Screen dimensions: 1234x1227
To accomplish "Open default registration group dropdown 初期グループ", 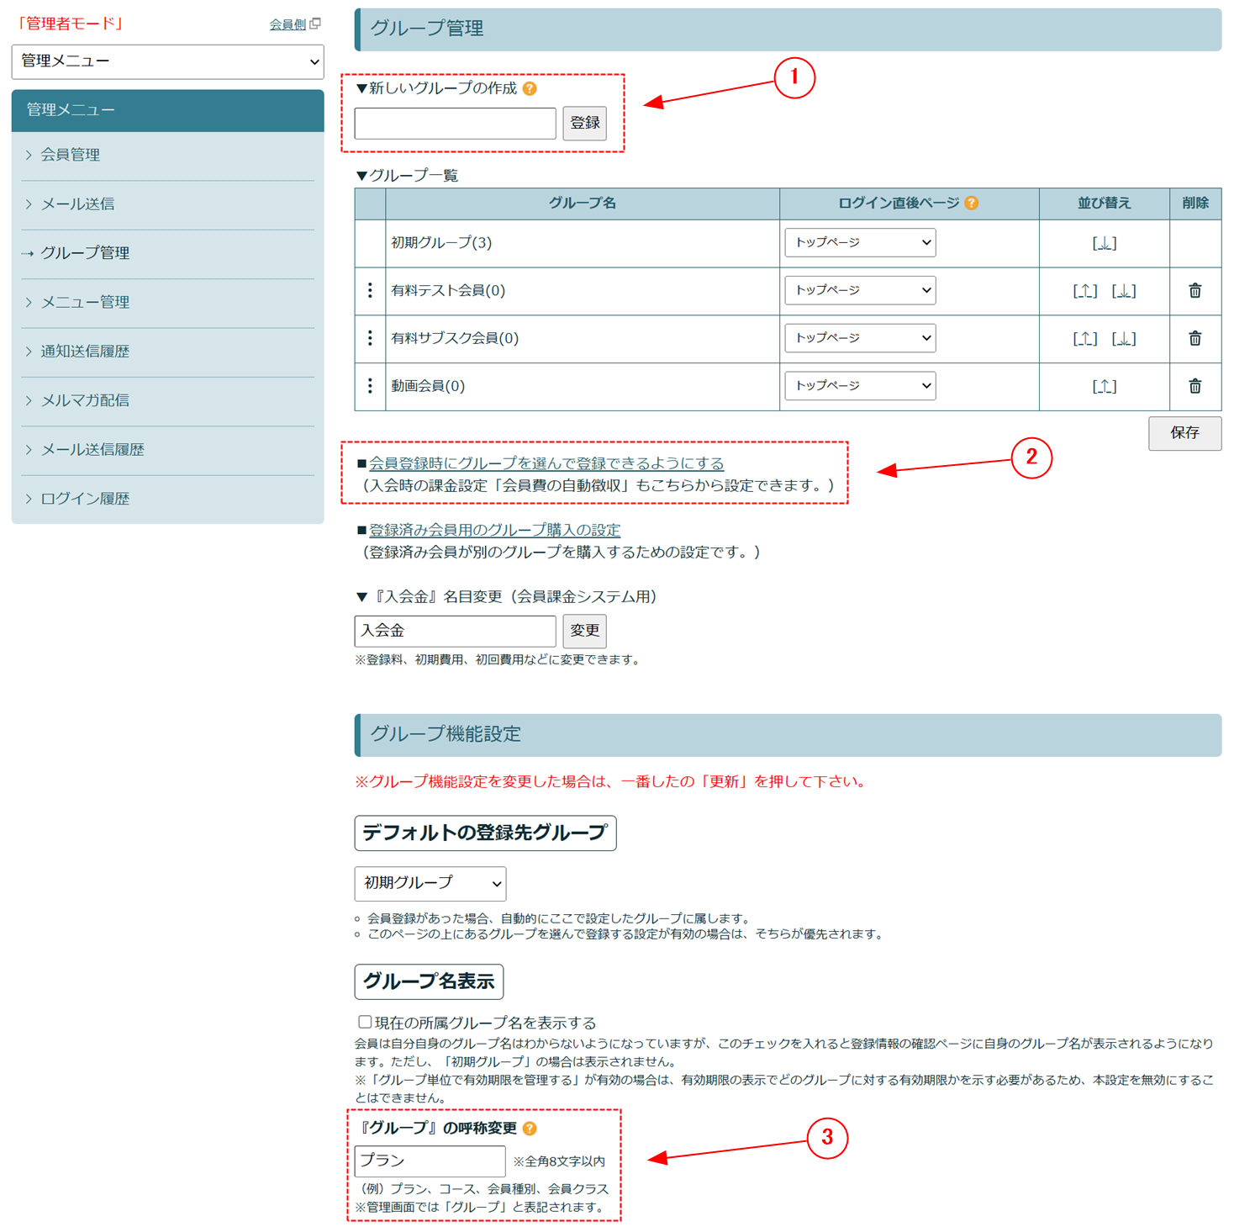I will [430, 883].
